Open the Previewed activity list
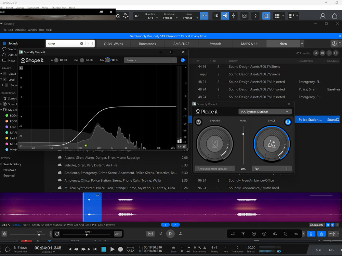The width and height of the screenshot is (342, 256). click(10, 170)
